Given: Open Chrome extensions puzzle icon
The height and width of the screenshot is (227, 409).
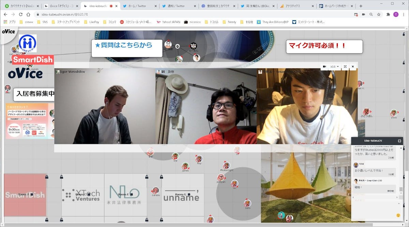Looking at the screenshot, I should click(x=388, y=14).
